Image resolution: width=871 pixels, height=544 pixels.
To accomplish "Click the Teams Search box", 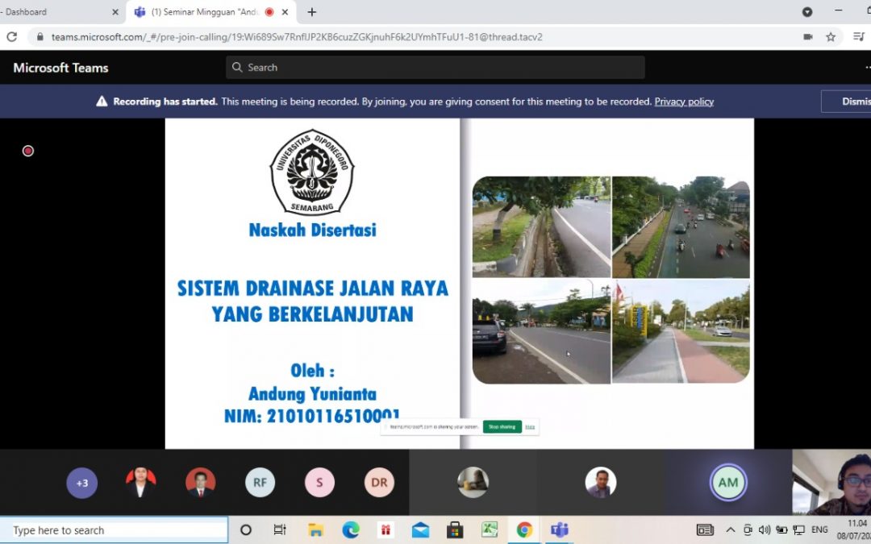I will pos(435,68).
